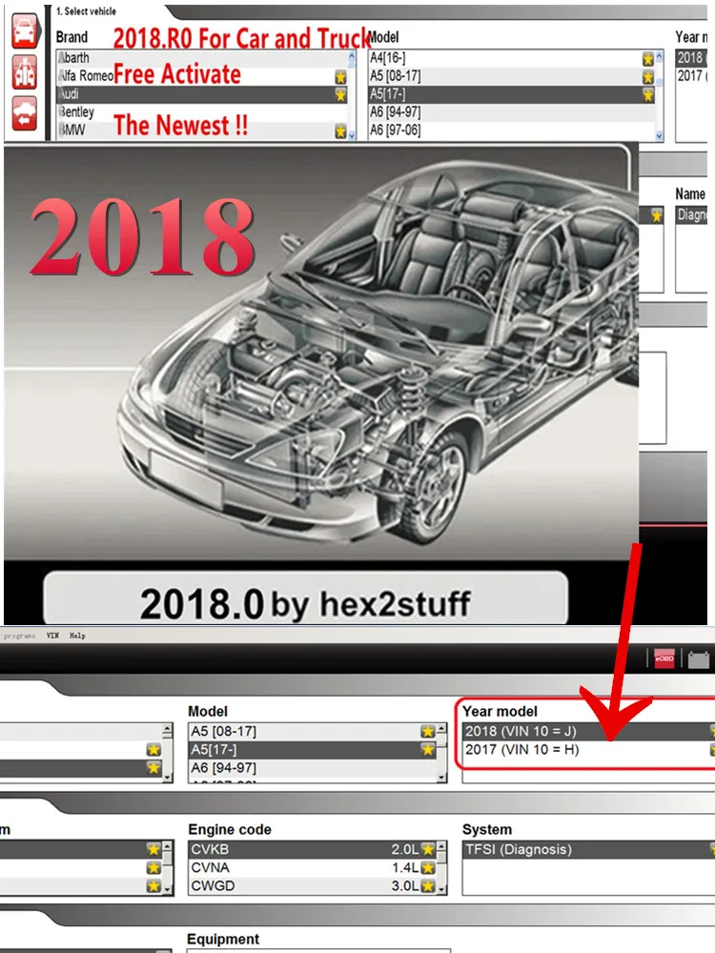Select Abarth in the Brand list

[202, 58]
